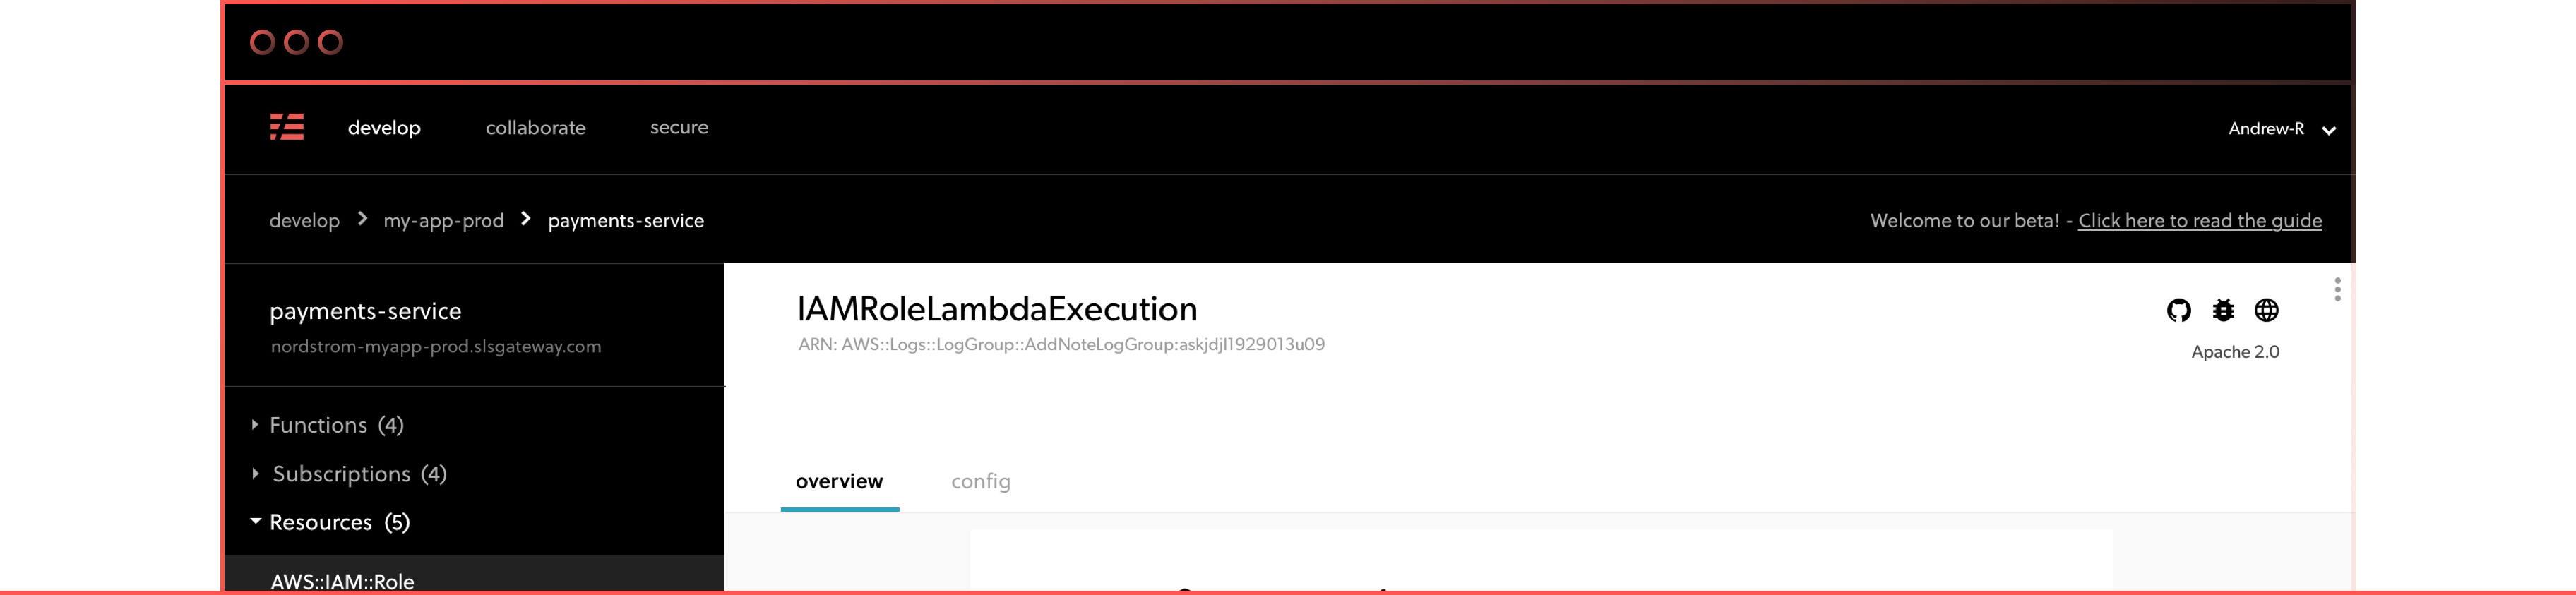Expand the Functions (4) tree section
This screenshot has width=2576, height=595.
(x=328, y=425)
